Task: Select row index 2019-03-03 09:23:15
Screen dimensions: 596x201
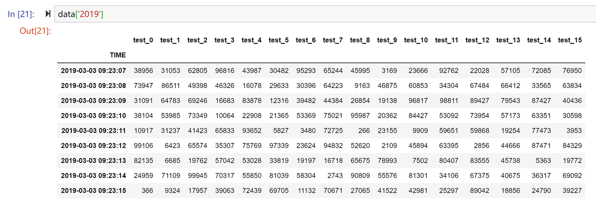Action: [x=94, y=191]
